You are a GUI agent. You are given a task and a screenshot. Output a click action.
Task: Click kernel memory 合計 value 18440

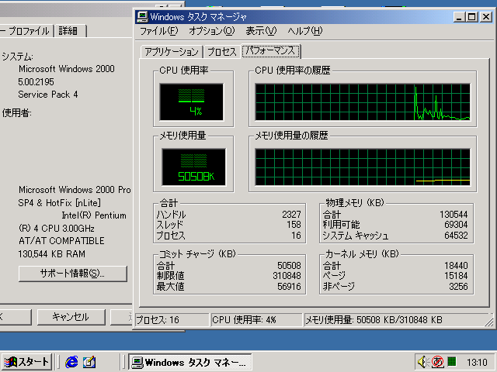coord(456,266)
